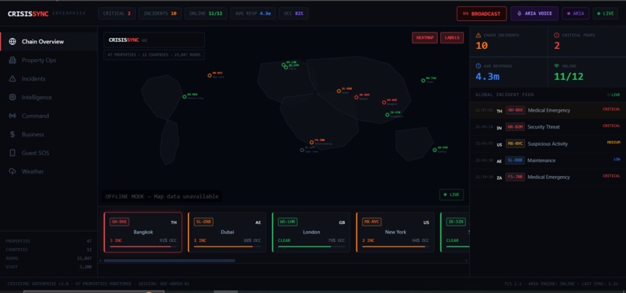Open the Suspicious Activity feed entry
The height and width of the screenshot is (293, 626).
[x=548, y=144]
